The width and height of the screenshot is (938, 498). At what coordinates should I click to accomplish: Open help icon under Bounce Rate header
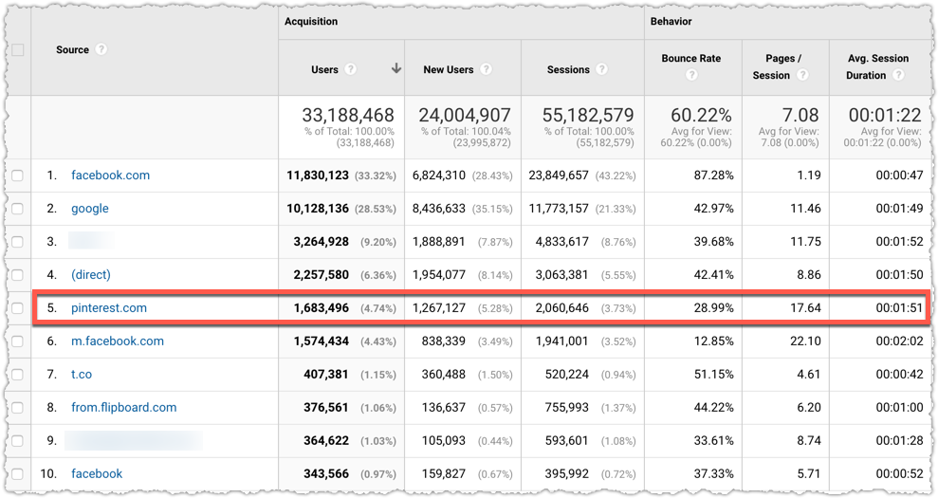[x=691, y=75]
